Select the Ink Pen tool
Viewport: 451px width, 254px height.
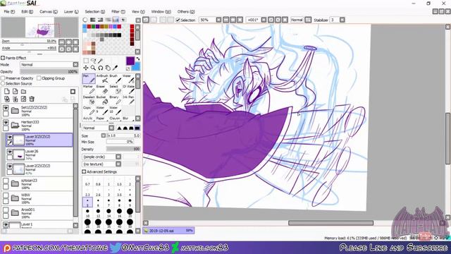tap(128, 100)
